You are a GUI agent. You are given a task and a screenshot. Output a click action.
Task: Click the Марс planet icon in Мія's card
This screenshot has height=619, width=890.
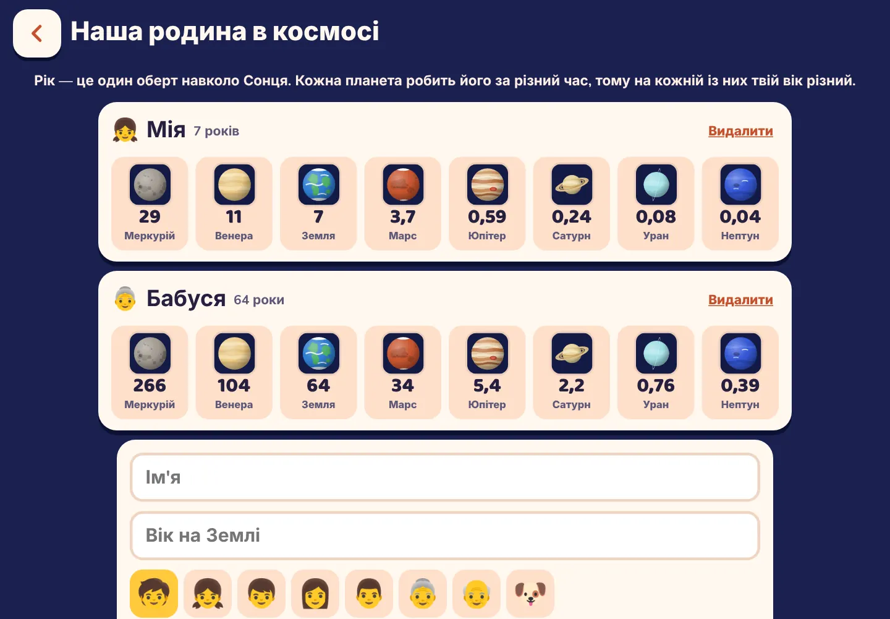coord(403,184)
